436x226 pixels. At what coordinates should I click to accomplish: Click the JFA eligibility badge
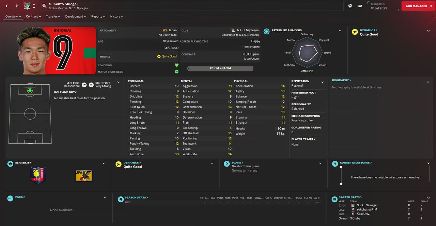84,176
